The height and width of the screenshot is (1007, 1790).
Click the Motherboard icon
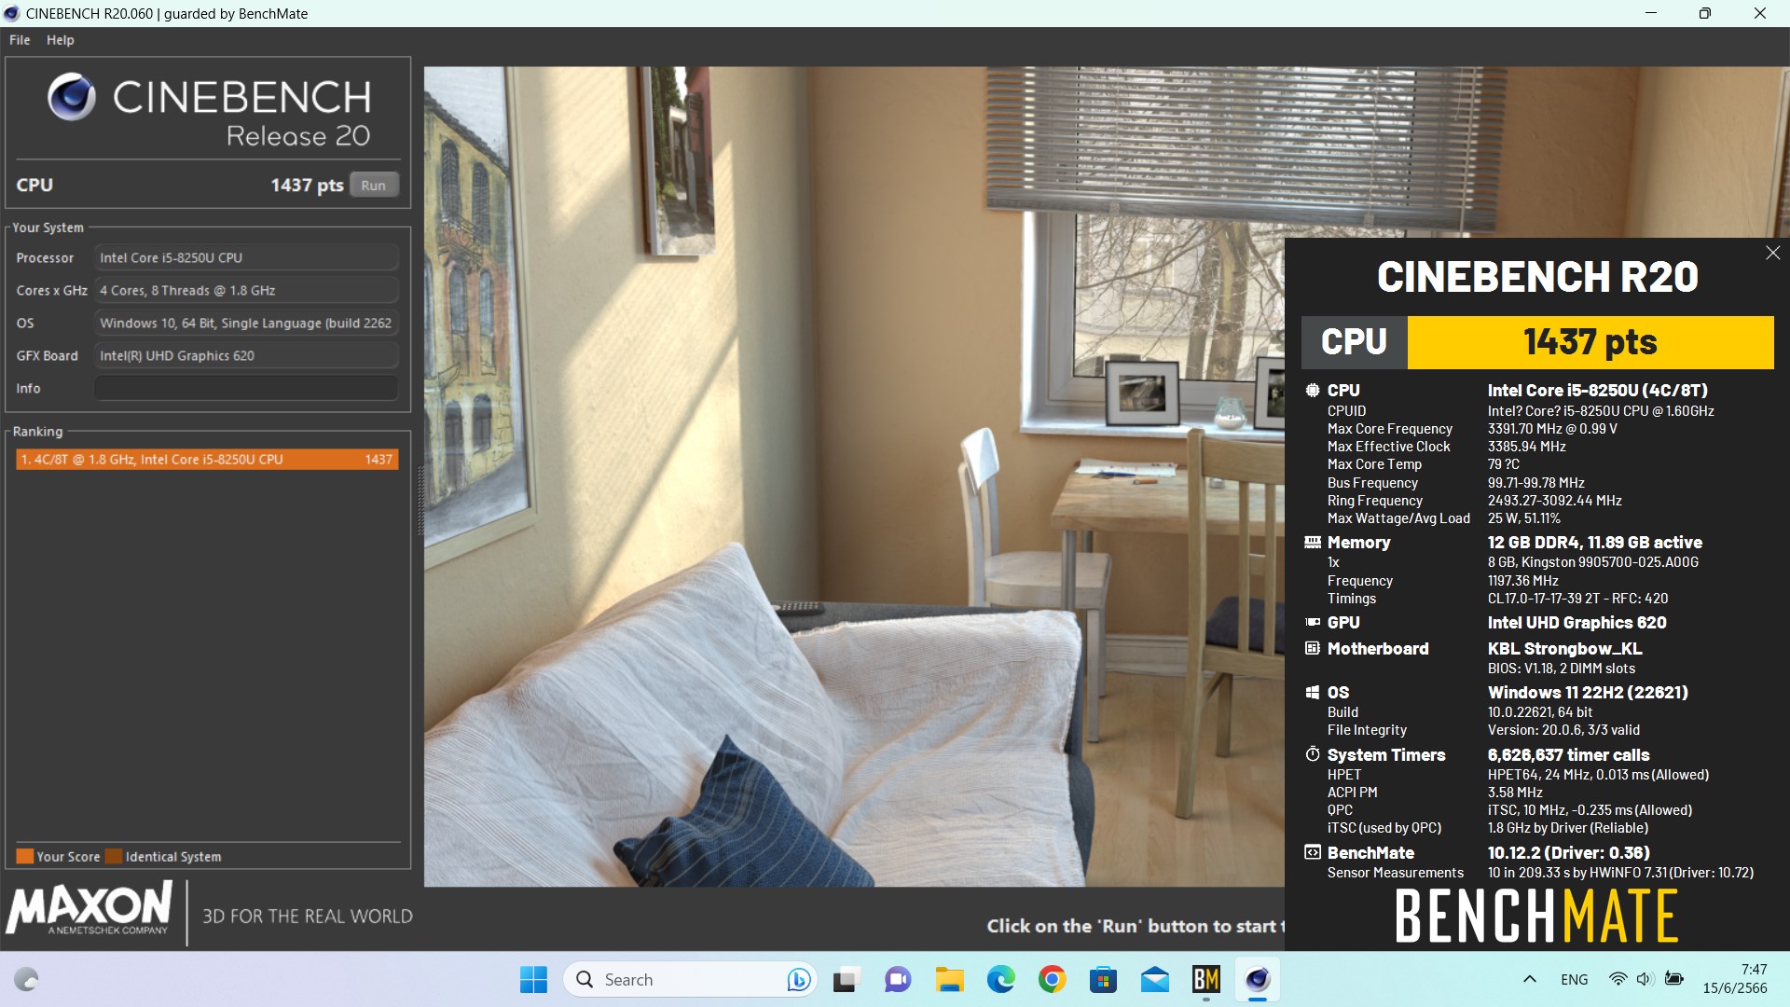tap(1313, 648)
